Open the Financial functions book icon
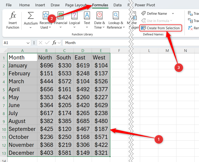The width and height of the screenshot is (199, 162). tap(61, 16)
